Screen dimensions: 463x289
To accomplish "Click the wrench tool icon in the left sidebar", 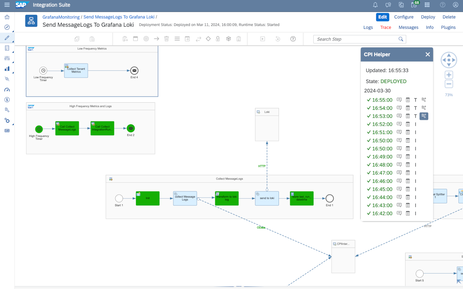I will pyautogui.click(x=7, y=109).
